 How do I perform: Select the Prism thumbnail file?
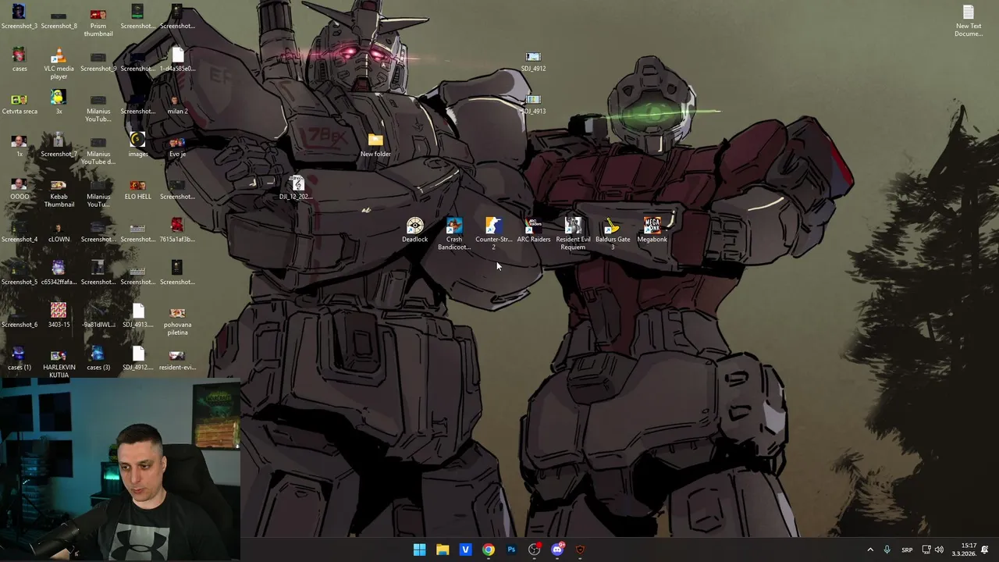point(98,21)
